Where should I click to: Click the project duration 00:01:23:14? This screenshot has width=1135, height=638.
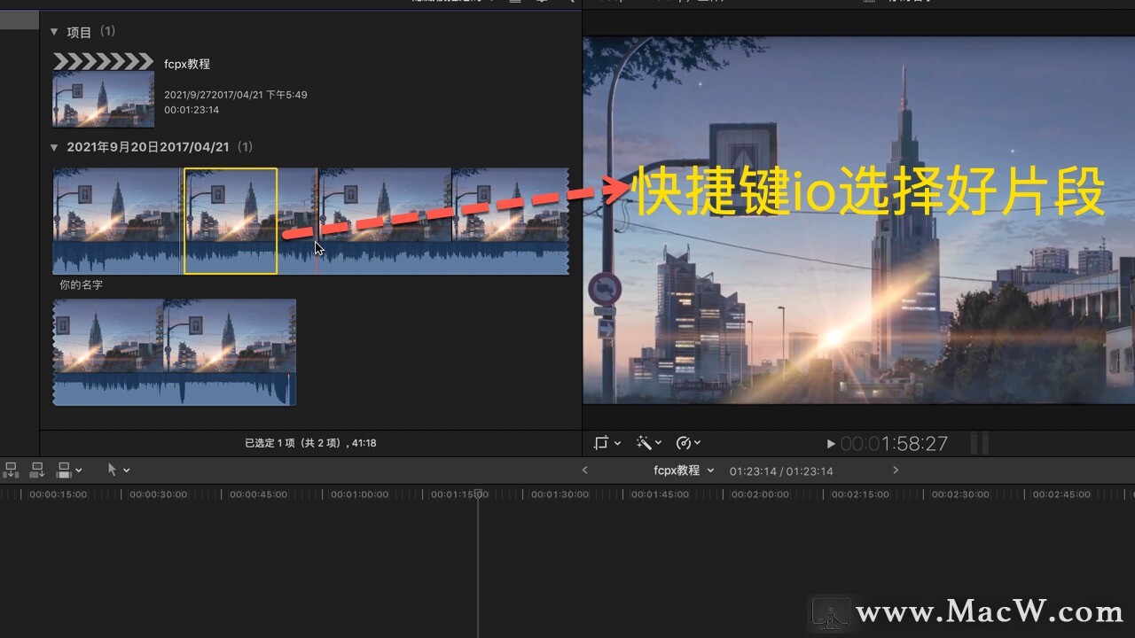[192, 110]
